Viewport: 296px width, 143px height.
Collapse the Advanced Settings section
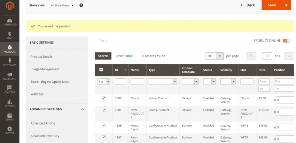coord(83,109)
